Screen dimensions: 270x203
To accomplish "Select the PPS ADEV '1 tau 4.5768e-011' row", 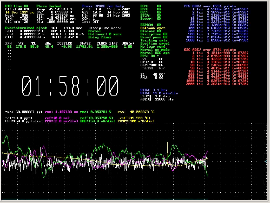I will [221, 9].
